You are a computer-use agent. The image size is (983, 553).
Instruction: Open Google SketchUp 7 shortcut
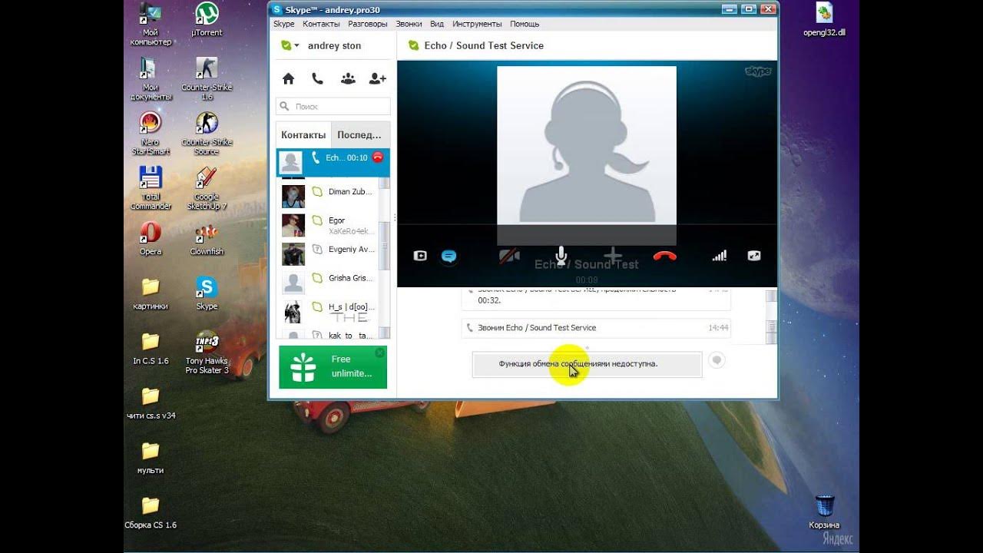(x=207, y=189)
